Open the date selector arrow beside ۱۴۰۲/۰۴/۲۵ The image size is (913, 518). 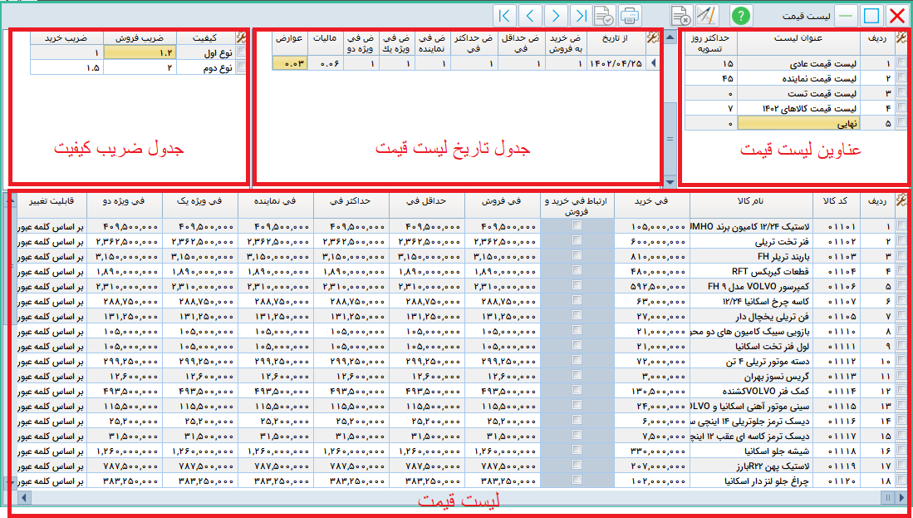[x=654, y=62]
